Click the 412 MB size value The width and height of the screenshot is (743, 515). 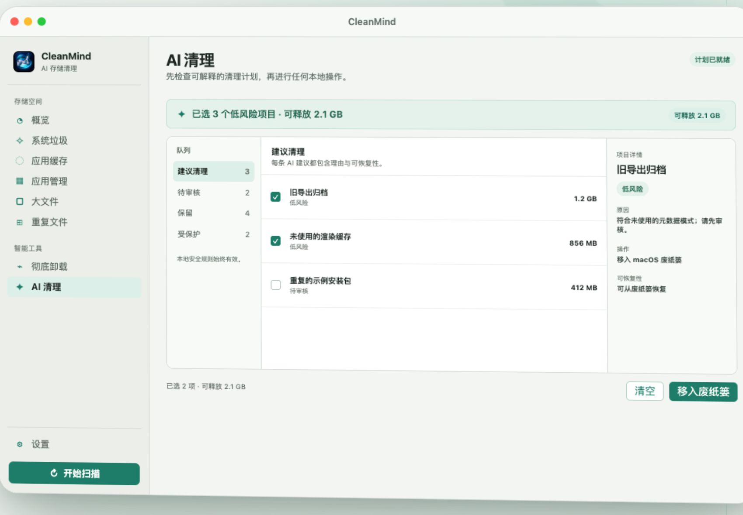(584, 288)
